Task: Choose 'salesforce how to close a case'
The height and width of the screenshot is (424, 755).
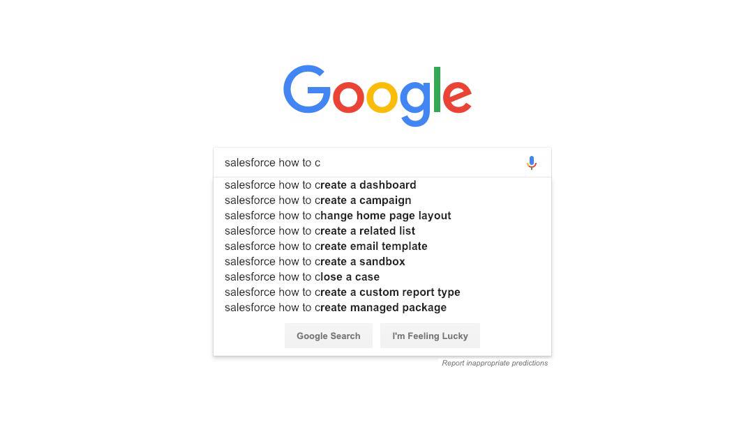Action: tap(301, 276)
